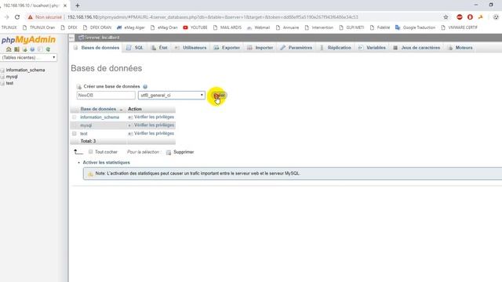The image size is (502, 282).
Task: Switch to the Bases de données tab
Action: pyautogui.click(x=96, y=48)
